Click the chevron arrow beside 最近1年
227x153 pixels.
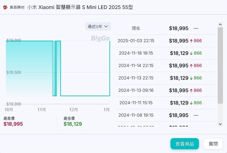pyautogui.click(x=106, y=26)
